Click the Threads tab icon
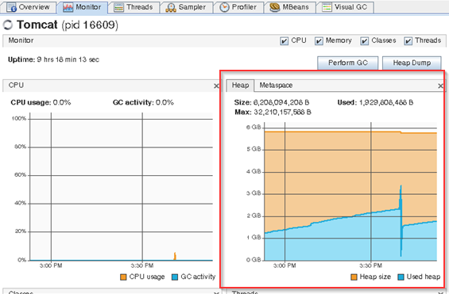 tap(119, 7)
